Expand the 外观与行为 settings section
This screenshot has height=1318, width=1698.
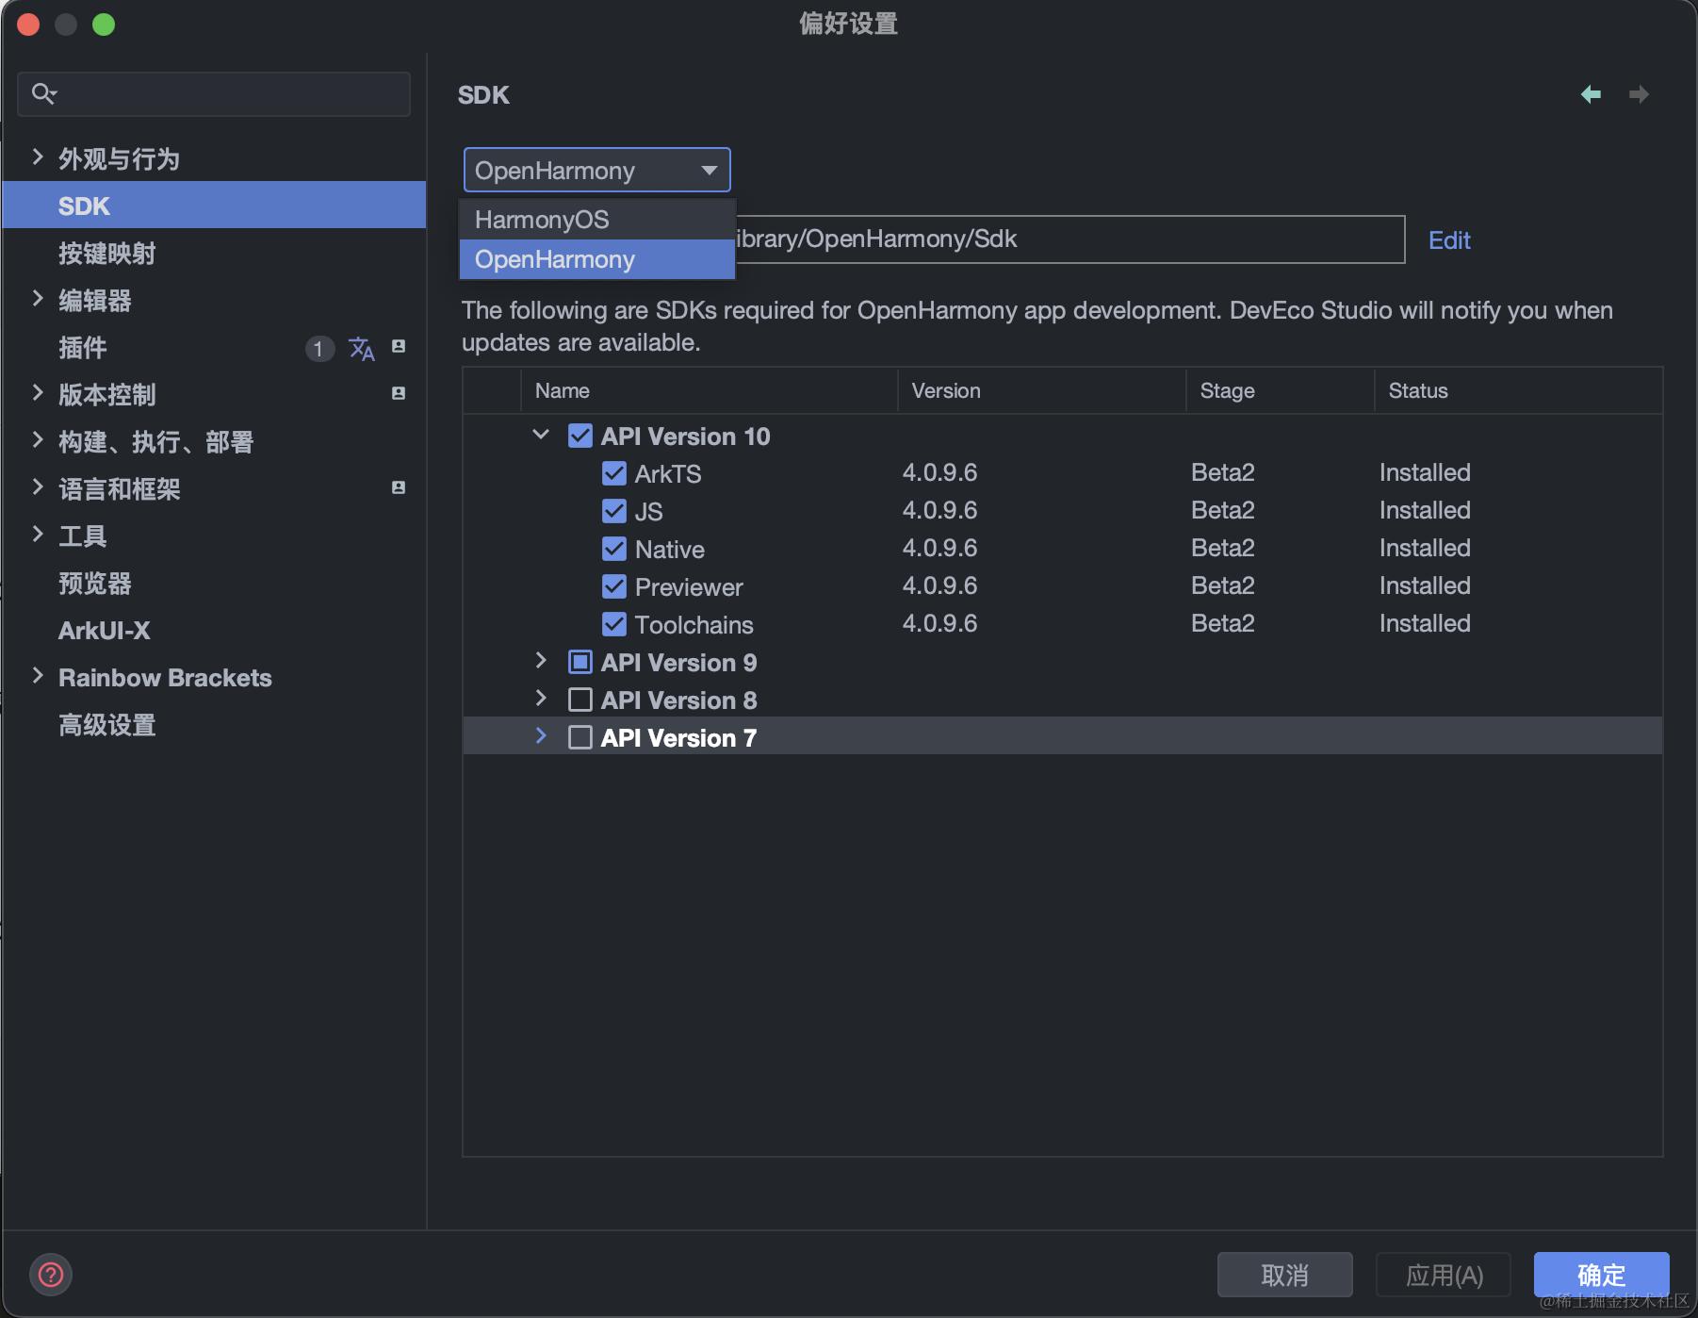tap(38, 157)
